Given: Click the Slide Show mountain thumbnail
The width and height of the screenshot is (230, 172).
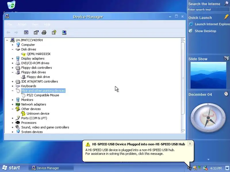Looking at the screenshot, I should (208, 75).
